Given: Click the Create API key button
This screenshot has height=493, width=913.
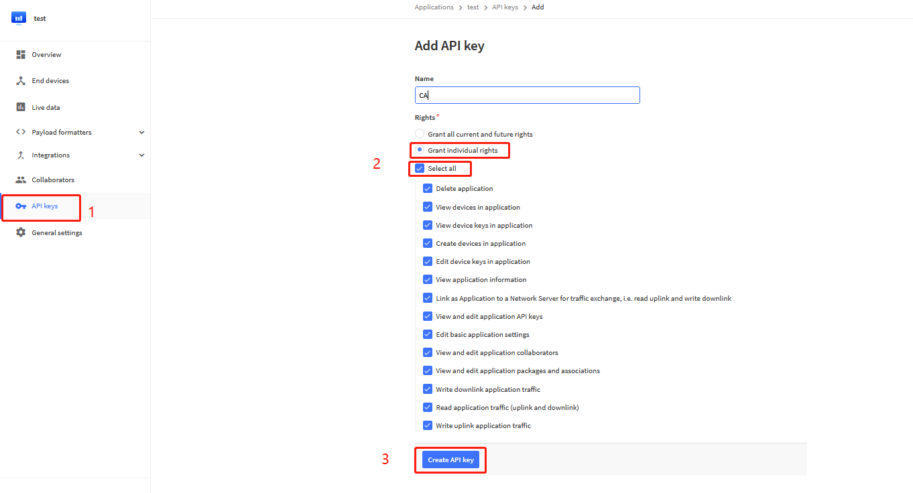Looking at the screenshot, I should (x=450, y=460).
